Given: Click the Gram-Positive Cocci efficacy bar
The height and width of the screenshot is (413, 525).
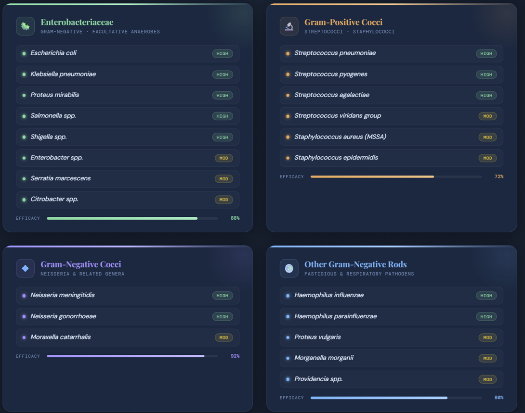Looking at the screenshot, I should pyautogui.click(x=396, y=177).
